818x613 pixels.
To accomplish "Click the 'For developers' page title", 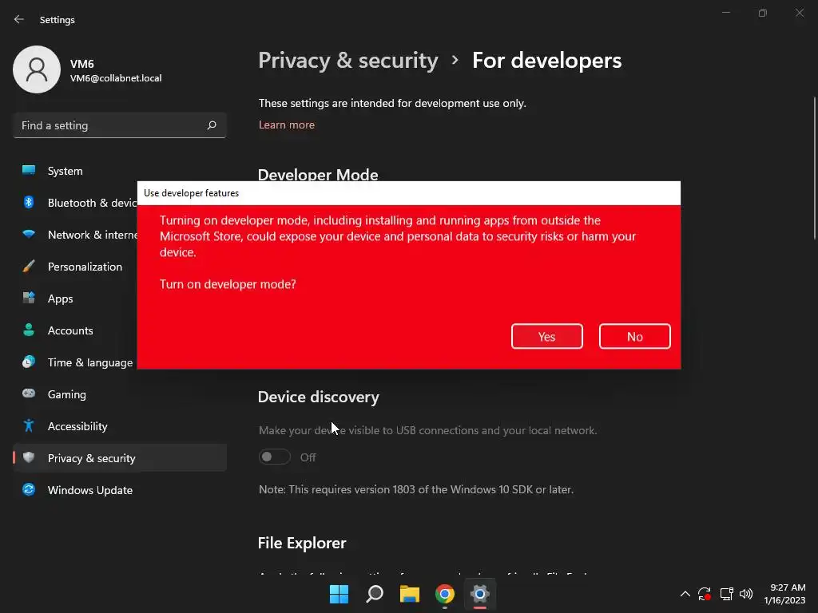I will (546, 61).
